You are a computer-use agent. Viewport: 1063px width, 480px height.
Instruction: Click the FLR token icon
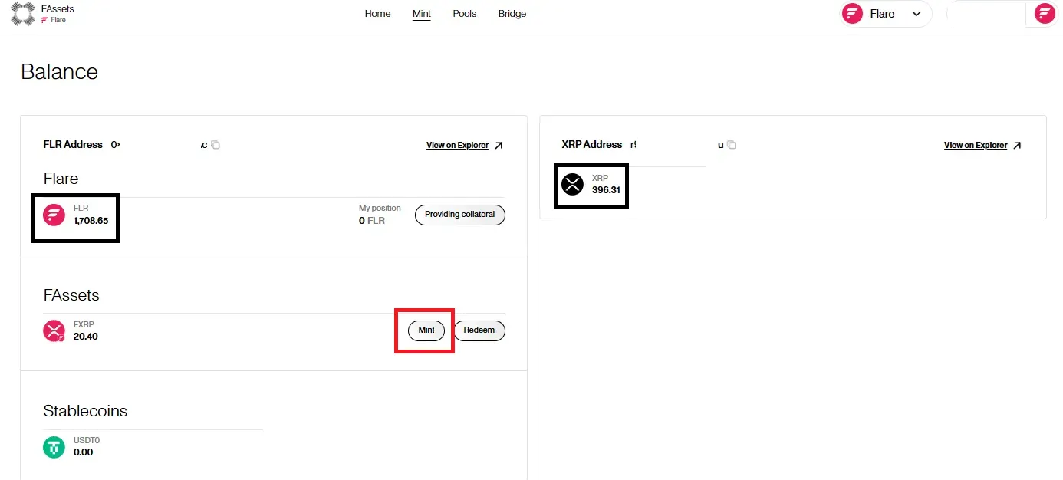click(54, 215)
